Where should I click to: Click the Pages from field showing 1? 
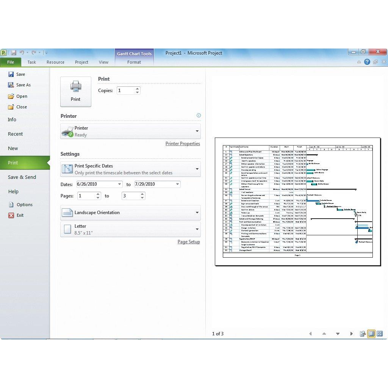click(86, 196)
